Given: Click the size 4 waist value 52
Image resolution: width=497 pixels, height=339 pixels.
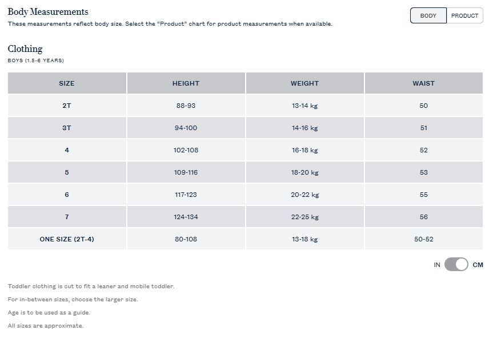Looking at the screenshot, I should [423, 150].
